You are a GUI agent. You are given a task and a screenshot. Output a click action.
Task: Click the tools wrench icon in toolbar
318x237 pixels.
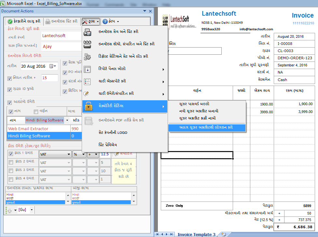pyautogui.click(x=85, y=21)
